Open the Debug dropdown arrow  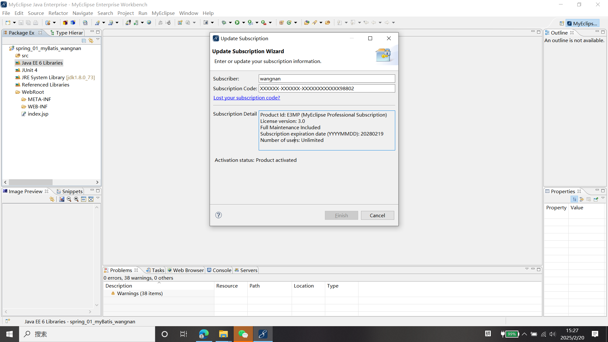pyautogui.click(x=230, y=22)
